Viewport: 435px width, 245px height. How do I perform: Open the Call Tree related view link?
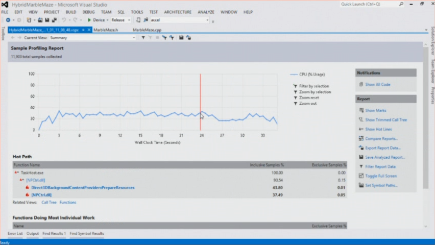pos(49,202)
